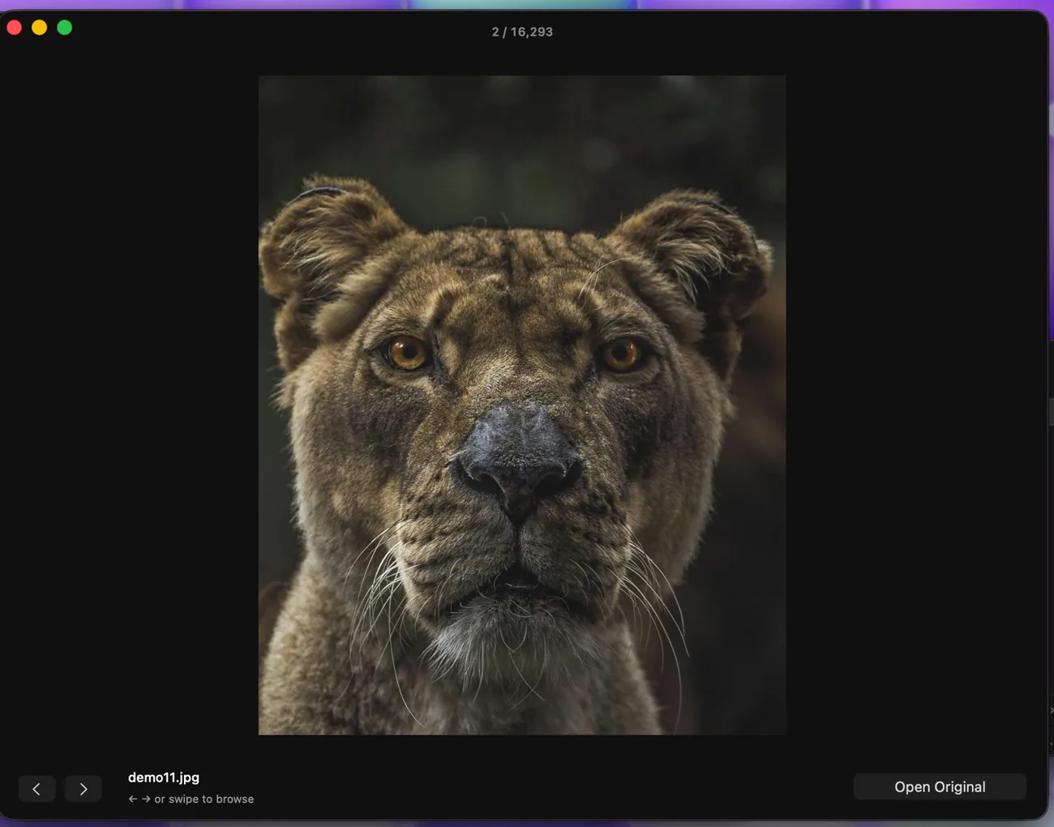
Task: Close the image viewer with red button
Action: (x=15, y=28)
